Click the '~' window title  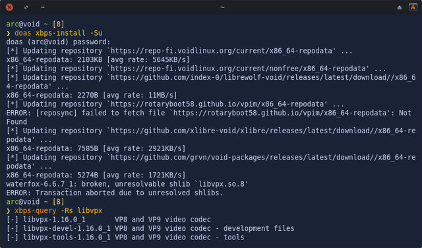[x=222, y=7]
